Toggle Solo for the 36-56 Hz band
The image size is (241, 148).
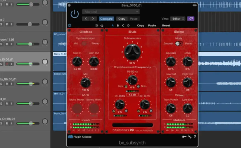coord(151,111)
